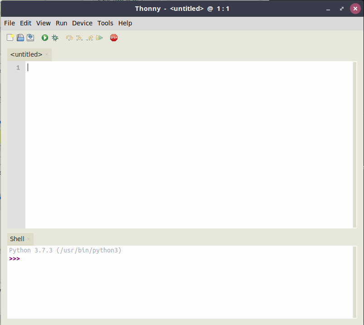The height and width of the screenshot is (325, 364).
Task: Click at the Shell >>> prompt
Action: 15,259
